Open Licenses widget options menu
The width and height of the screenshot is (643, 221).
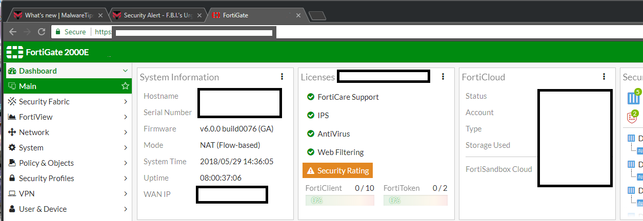(x=443, y=77)
